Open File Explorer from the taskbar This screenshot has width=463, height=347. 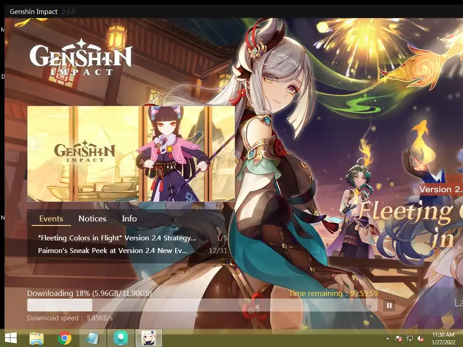coord(37,338)
